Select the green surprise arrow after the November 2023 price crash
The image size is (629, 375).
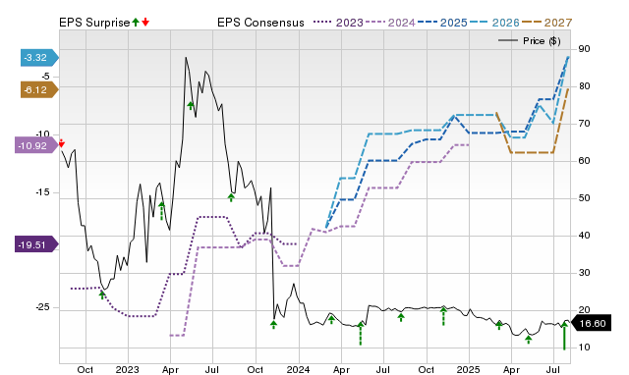273,325
